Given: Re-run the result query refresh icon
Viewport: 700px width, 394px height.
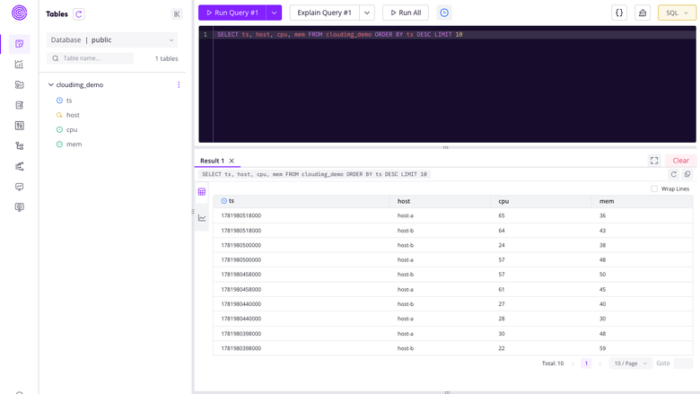Looking at the screenshot, I should pos(674,174).
